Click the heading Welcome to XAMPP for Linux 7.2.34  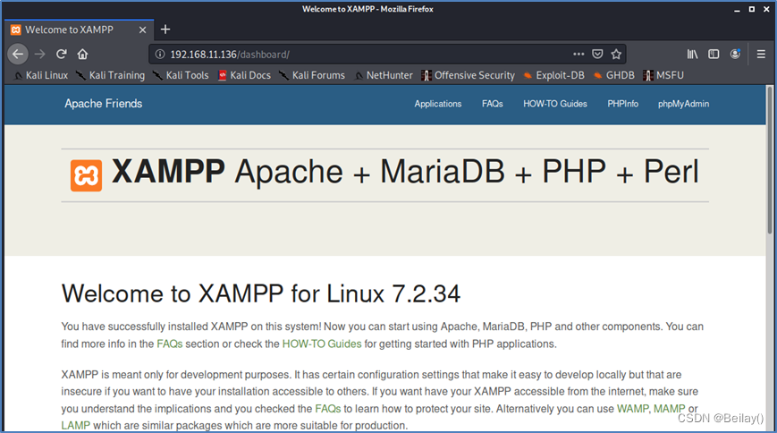[261, 293]
